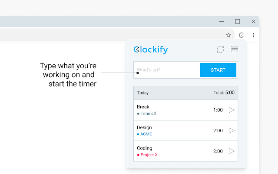
Task: Open the Coding time entry
Action: click(174, 151)
